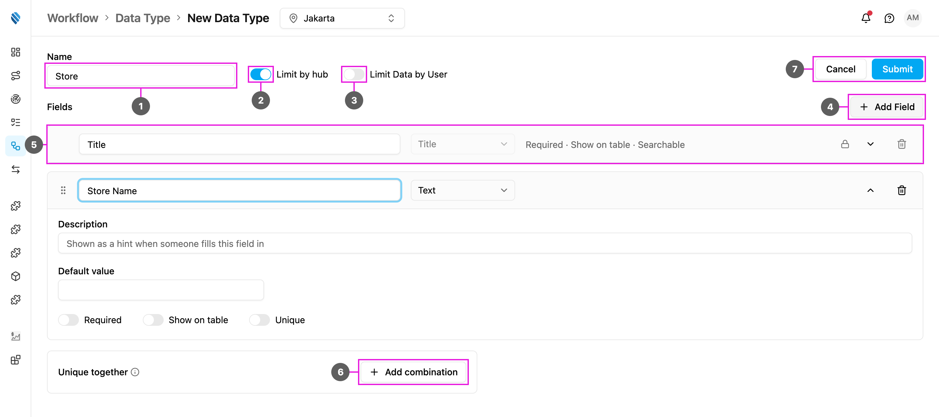Click Add Field button
939x417 pixels.
coord(887,107)
